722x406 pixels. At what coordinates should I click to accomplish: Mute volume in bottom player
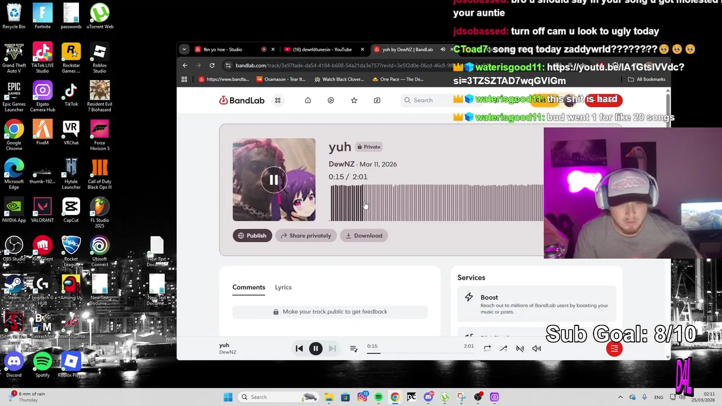536,348
